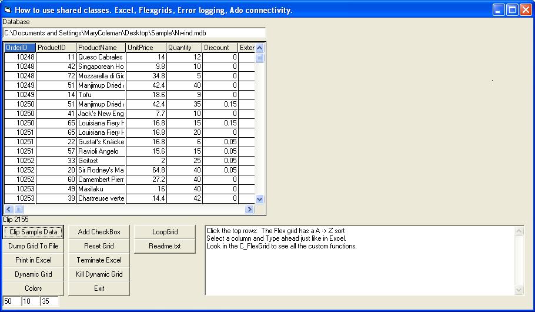
Task: Click the grid's vertical scrollbar up arrow
Action: [x=260, y=48]
